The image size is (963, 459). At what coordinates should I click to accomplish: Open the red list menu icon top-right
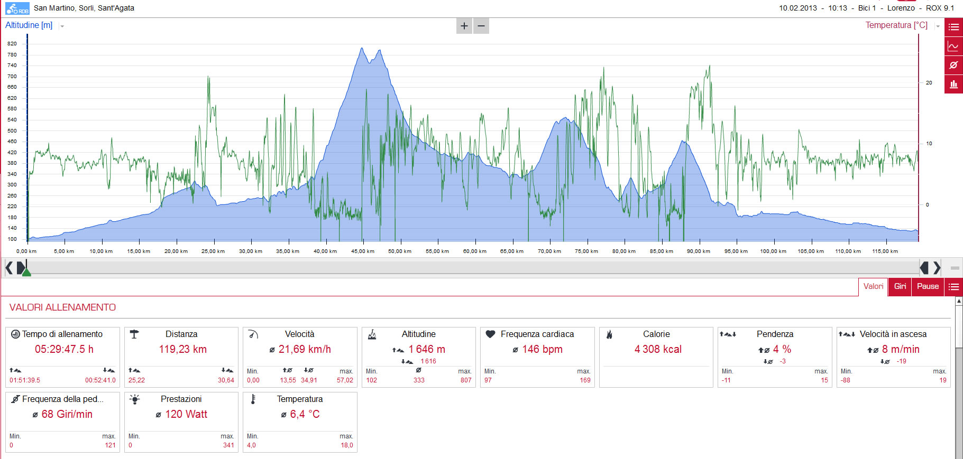953,27
